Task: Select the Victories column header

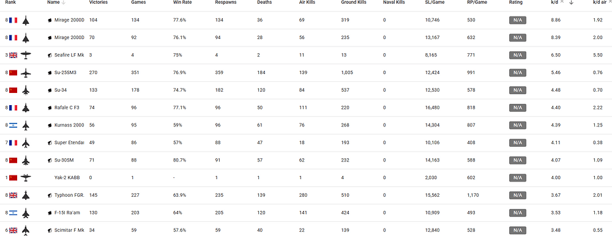Action: (x=99, y=2)
